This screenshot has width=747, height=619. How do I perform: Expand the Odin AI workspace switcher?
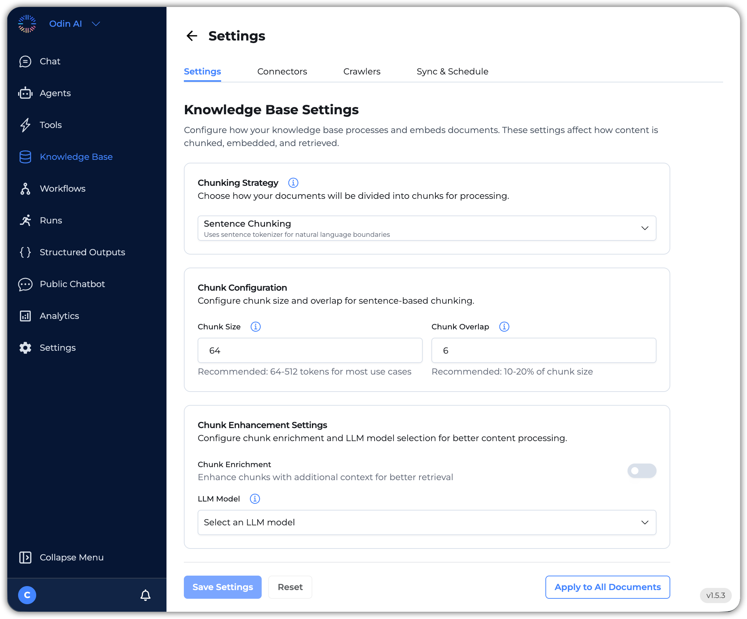96,24
